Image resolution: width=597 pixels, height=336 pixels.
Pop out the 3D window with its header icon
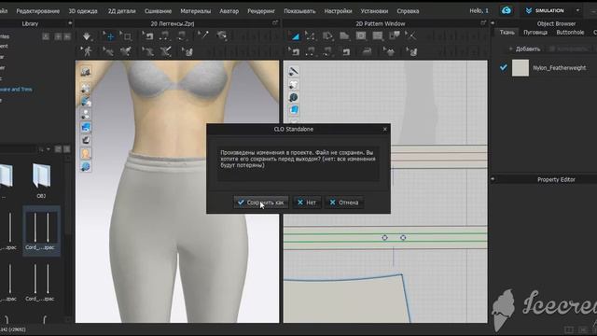tap(275, 23)
